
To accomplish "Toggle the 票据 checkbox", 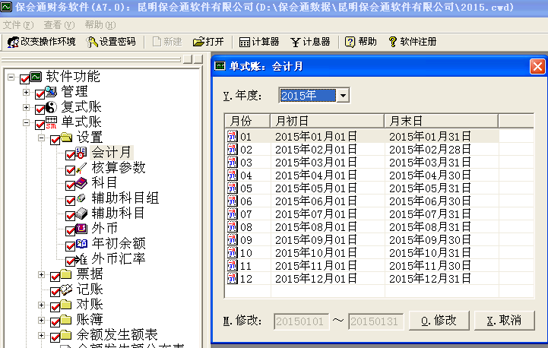I will (x=55, y=277).
